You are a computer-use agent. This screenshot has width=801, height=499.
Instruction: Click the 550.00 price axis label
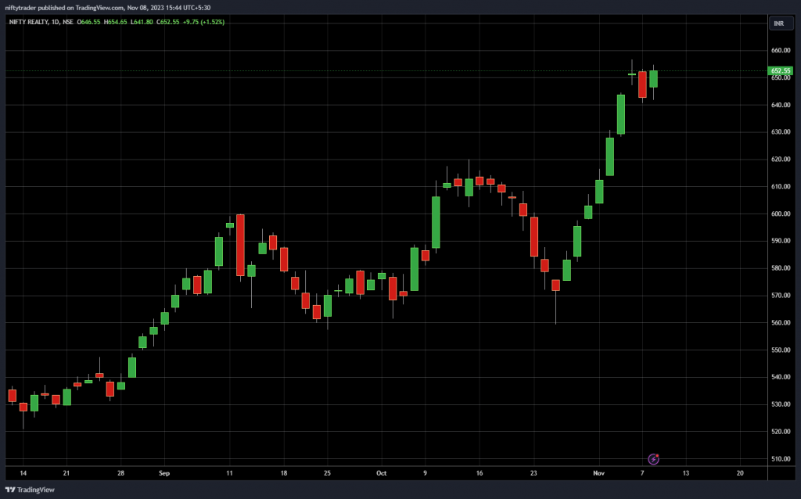(x=781, y=350)
